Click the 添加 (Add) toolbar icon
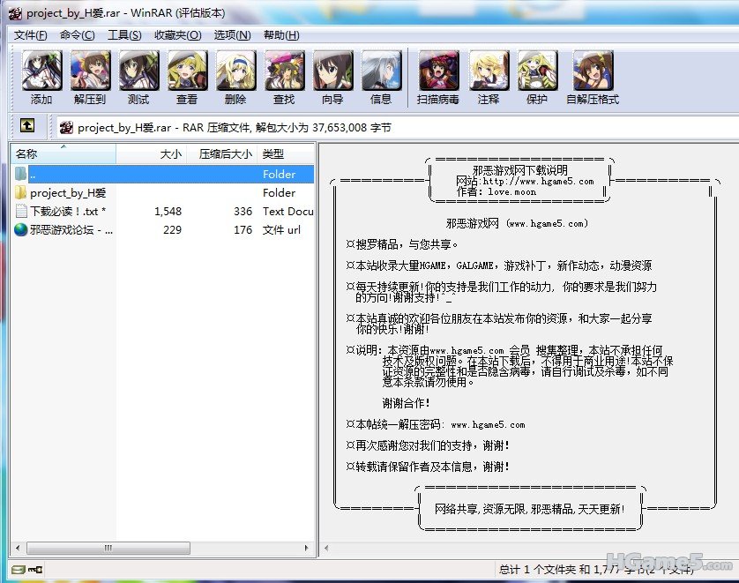 tap(42, 71)
